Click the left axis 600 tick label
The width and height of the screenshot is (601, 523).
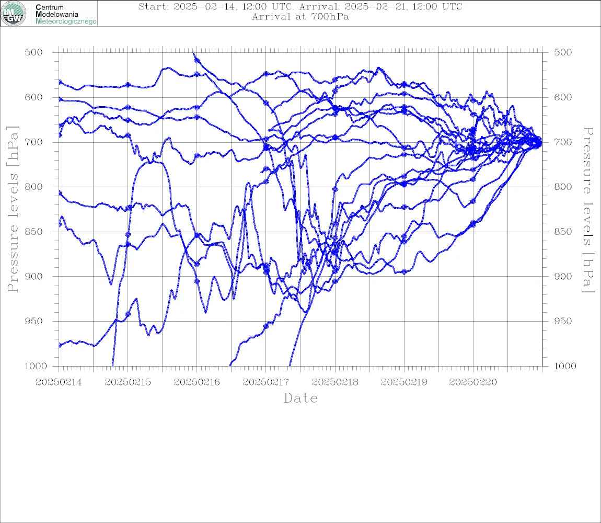click(x=34, y=97)
